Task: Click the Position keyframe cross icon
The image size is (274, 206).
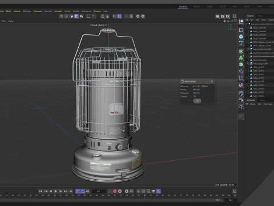Action: pyautogui.click(x=138, y=191)
